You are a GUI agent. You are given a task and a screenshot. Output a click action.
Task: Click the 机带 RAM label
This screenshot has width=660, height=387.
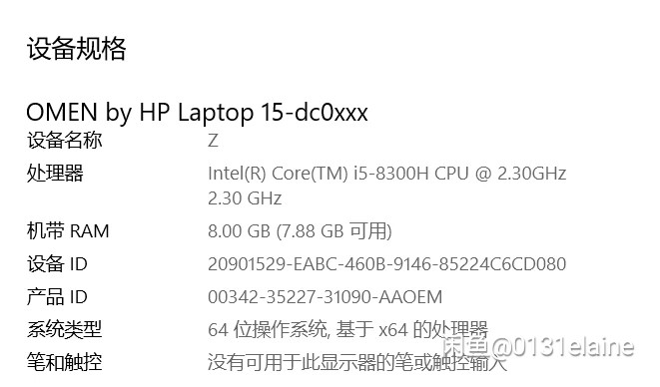point(68,231)
